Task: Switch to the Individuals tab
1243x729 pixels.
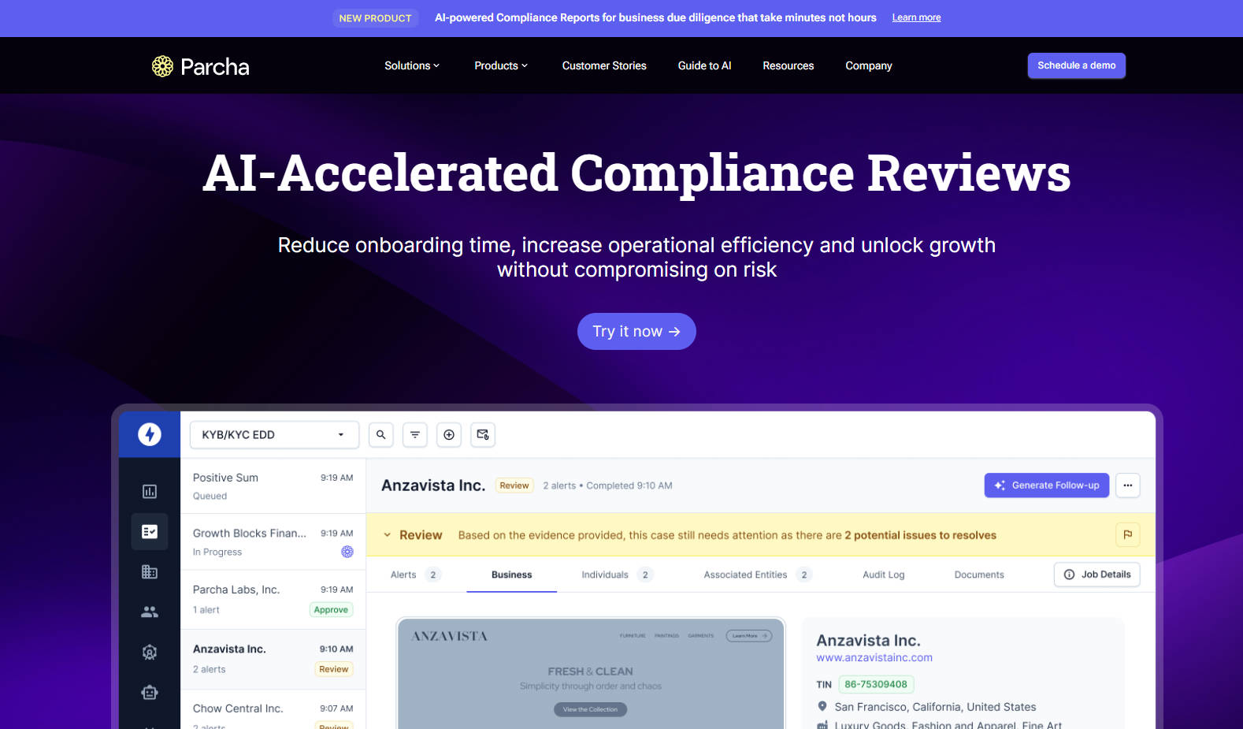Action: [605, 575]
